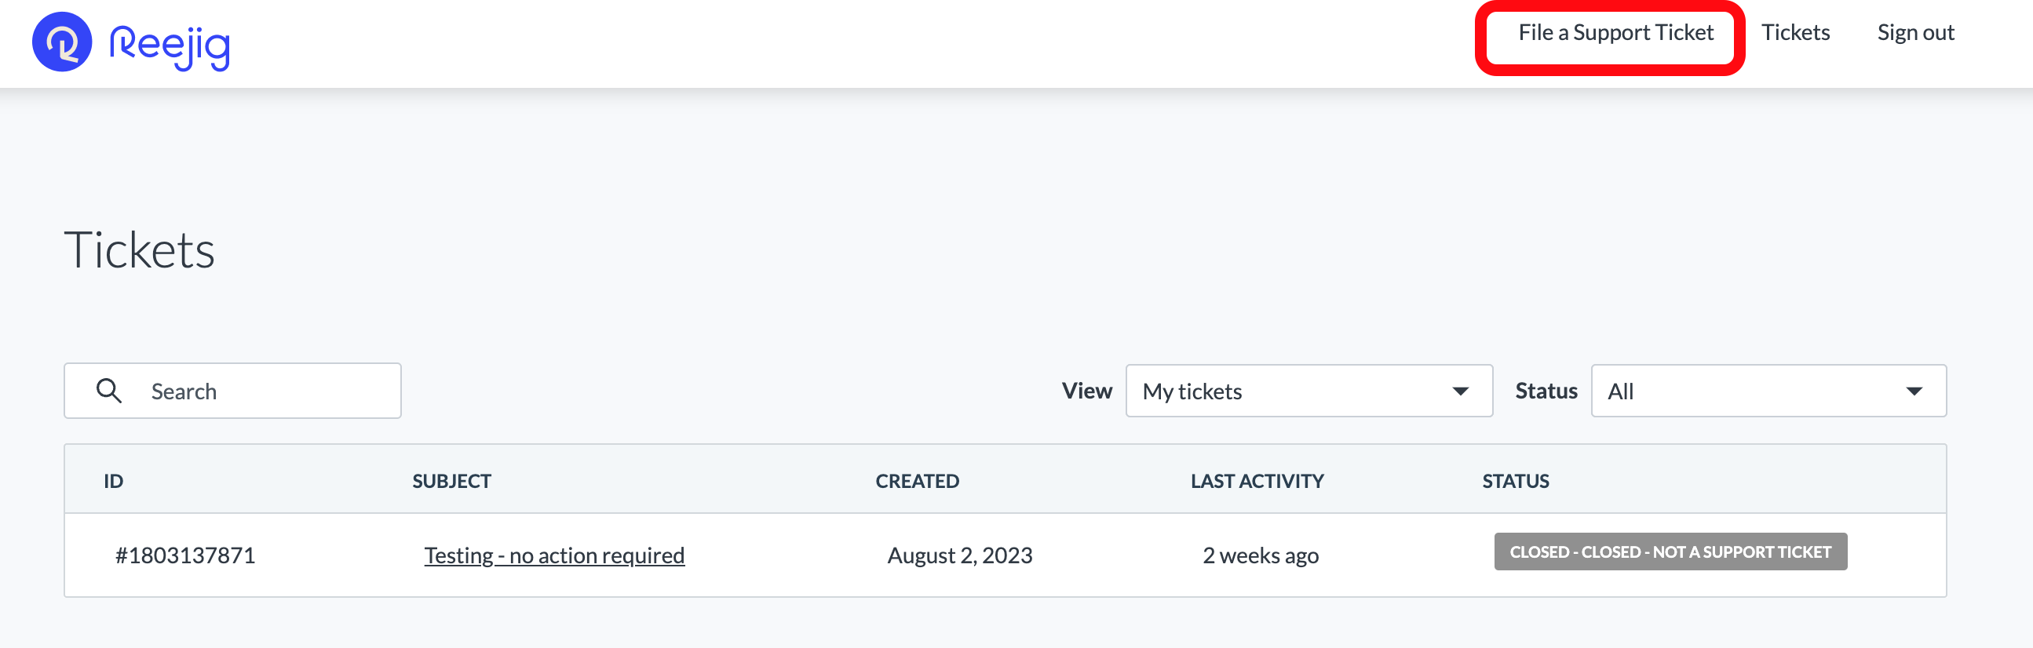Sort by the ID column header
Image resolution: width=2033 pixels, height=648 pixels.
[114, 481]
